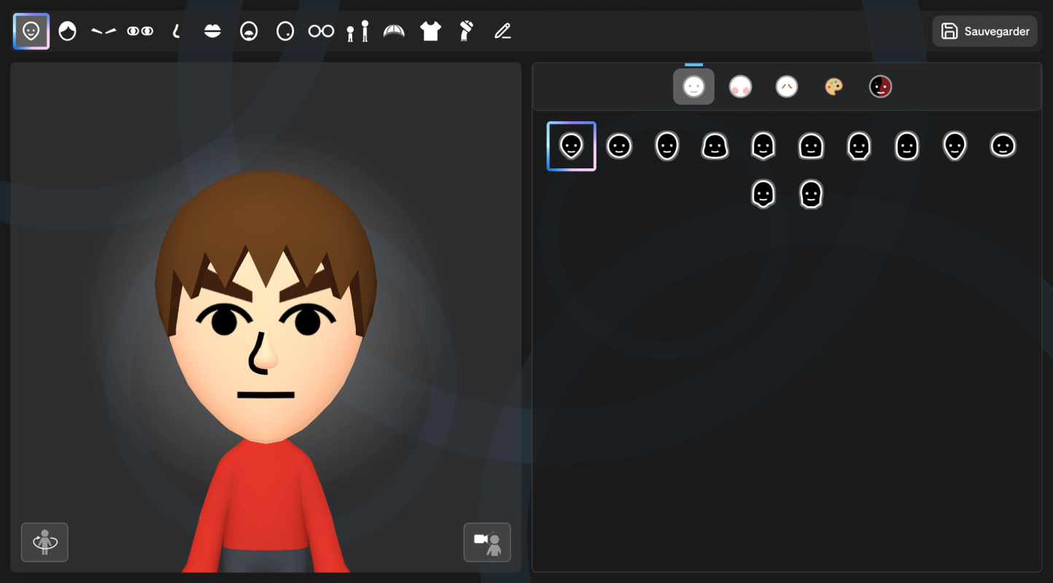Click the Sauvegarder save button

(984, 31)
